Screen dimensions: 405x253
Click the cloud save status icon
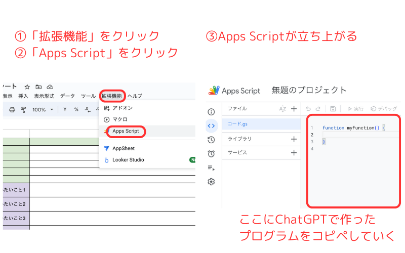[x=50, y=87]
